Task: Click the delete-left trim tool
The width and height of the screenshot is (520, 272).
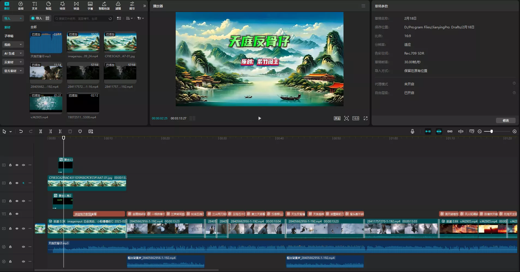Action: coord(50,131)
